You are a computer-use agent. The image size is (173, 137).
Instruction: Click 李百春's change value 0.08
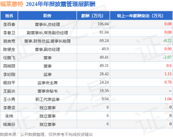pos(168,24)
